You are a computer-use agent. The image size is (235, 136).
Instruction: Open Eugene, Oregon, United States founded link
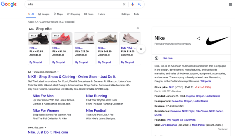point(203,96)
